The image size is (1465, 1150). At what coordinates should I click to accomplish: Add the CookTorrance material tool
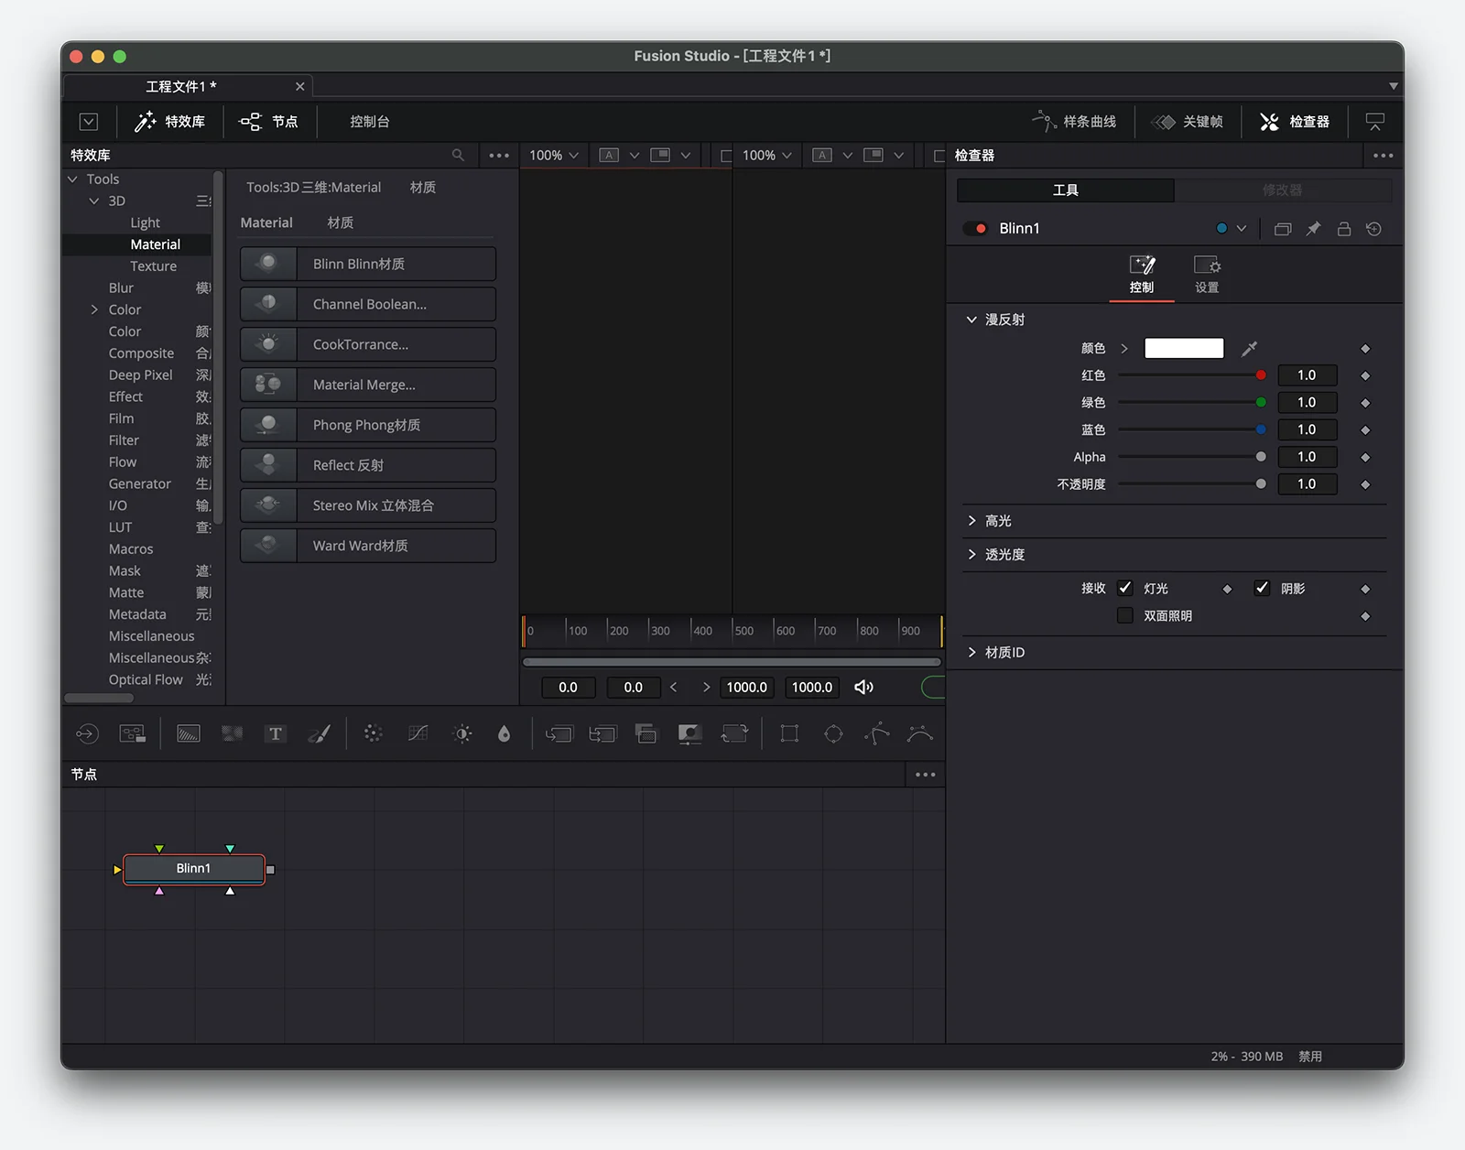(x=368, y=344)
